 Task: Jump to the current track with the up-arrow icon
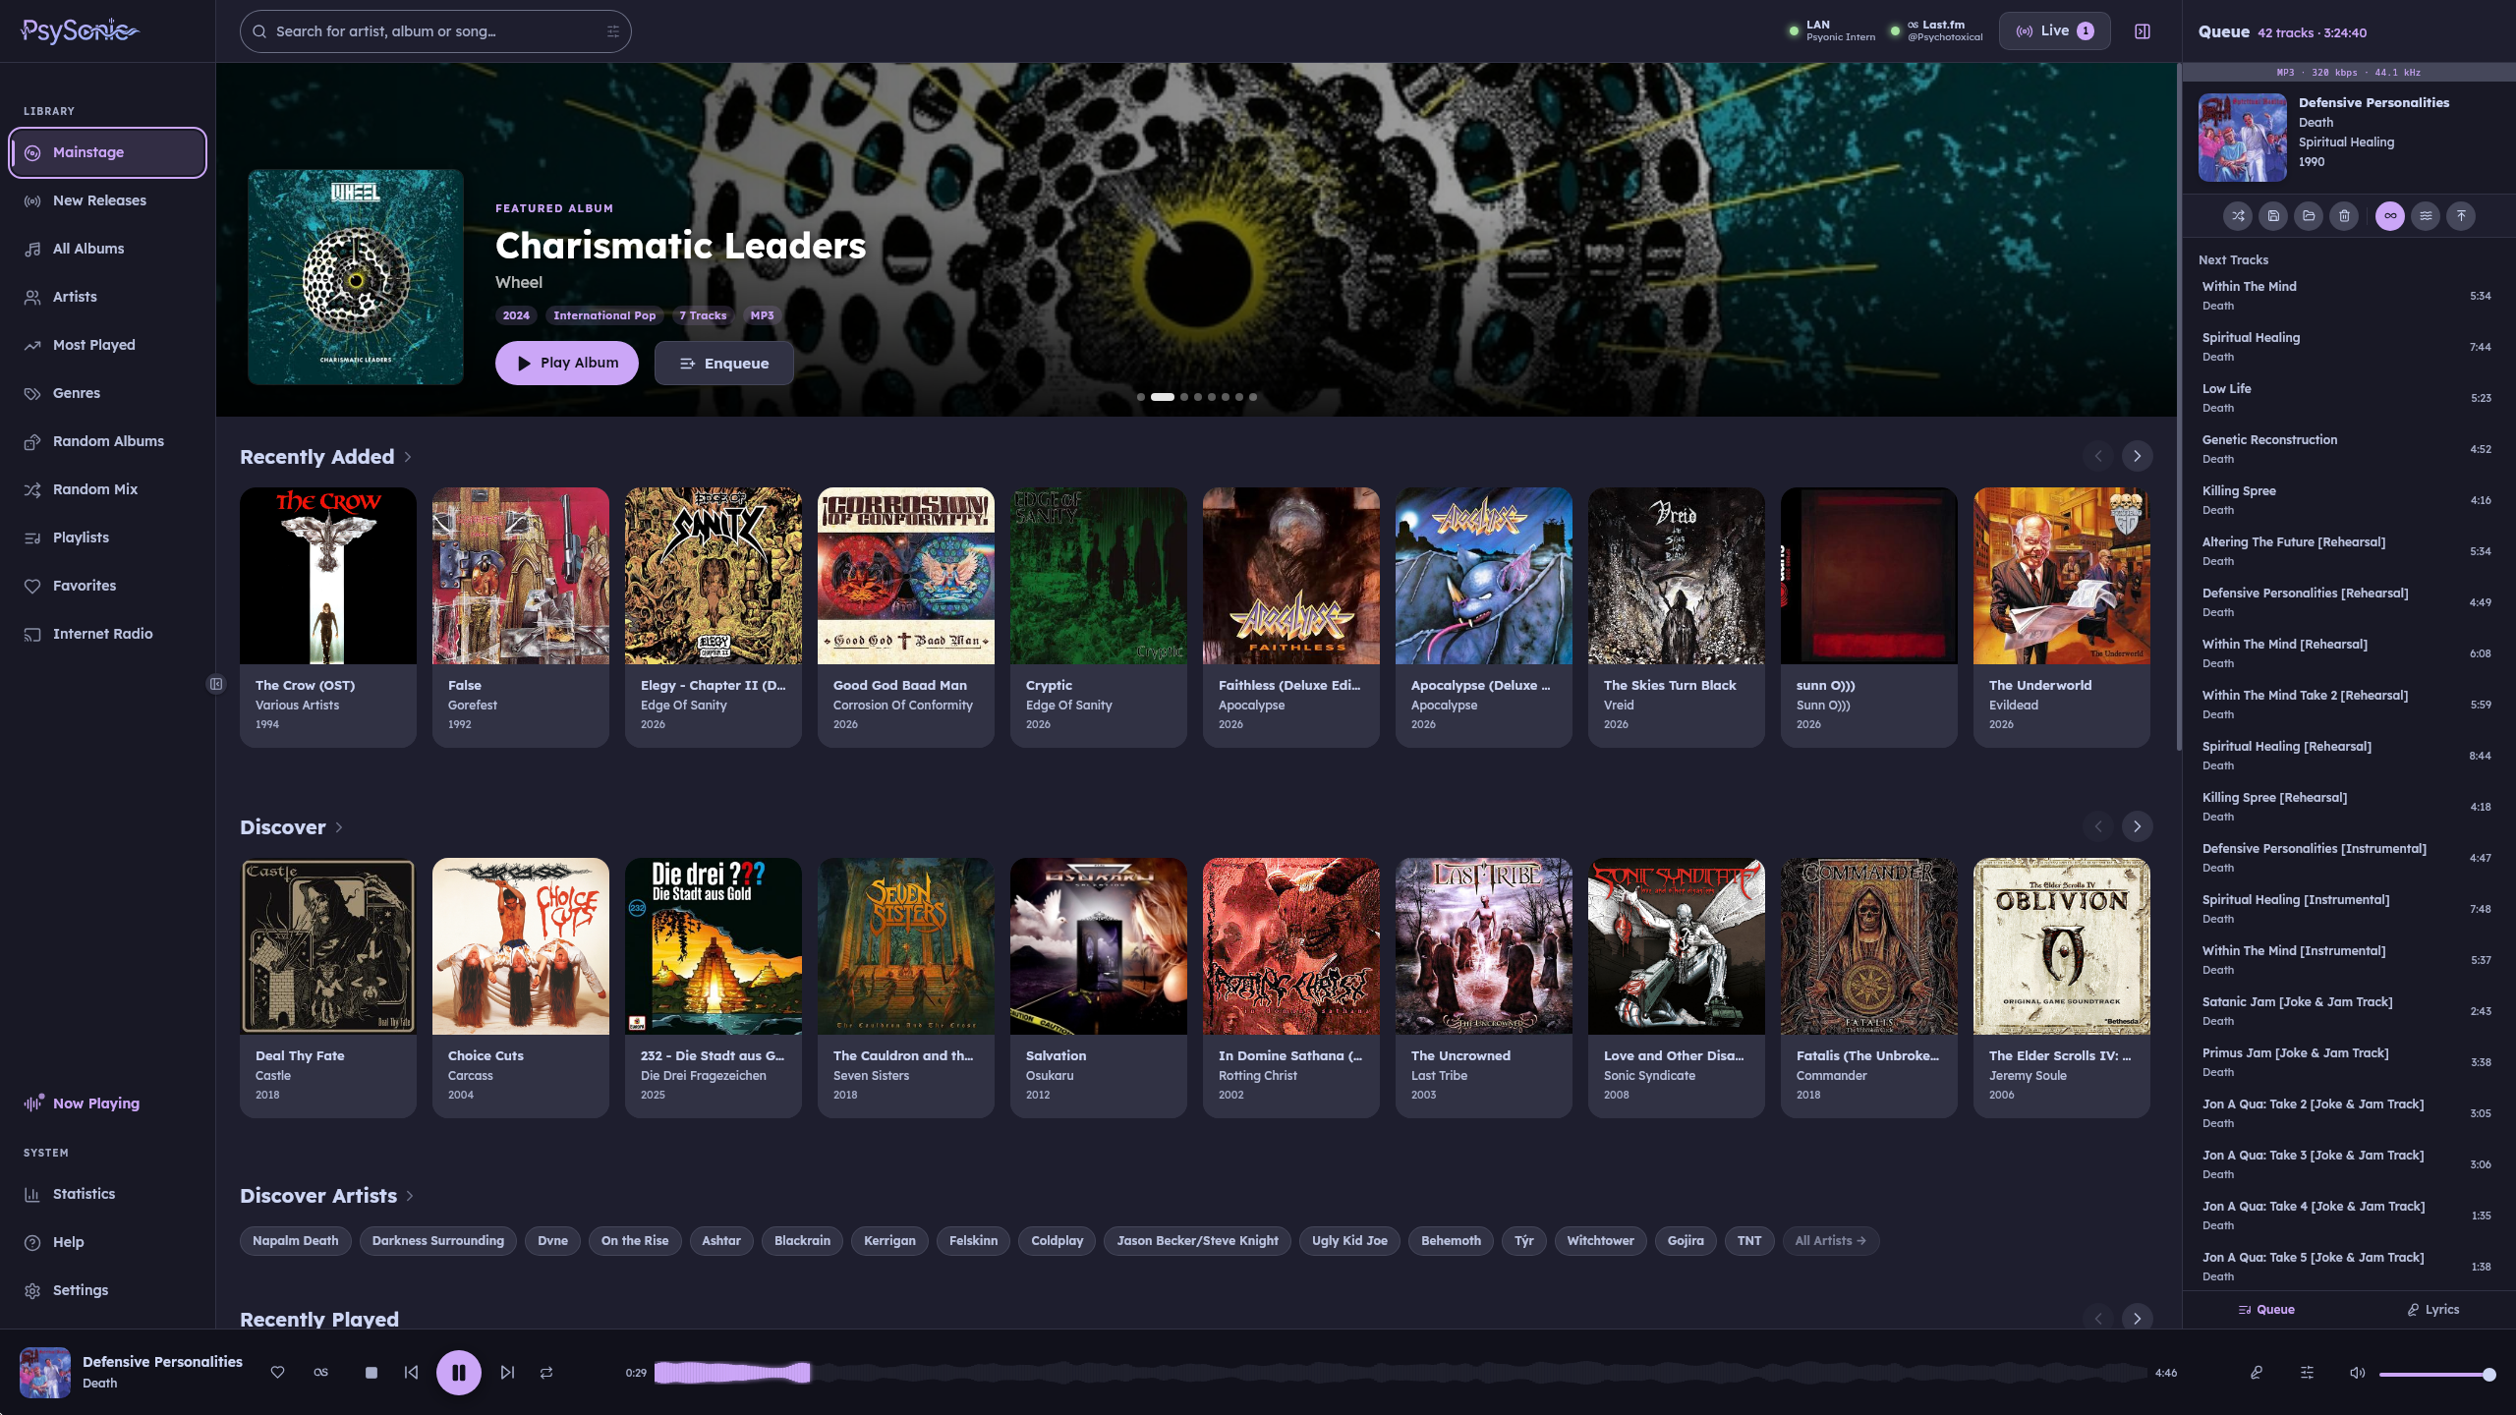(x=2461, y=216)
